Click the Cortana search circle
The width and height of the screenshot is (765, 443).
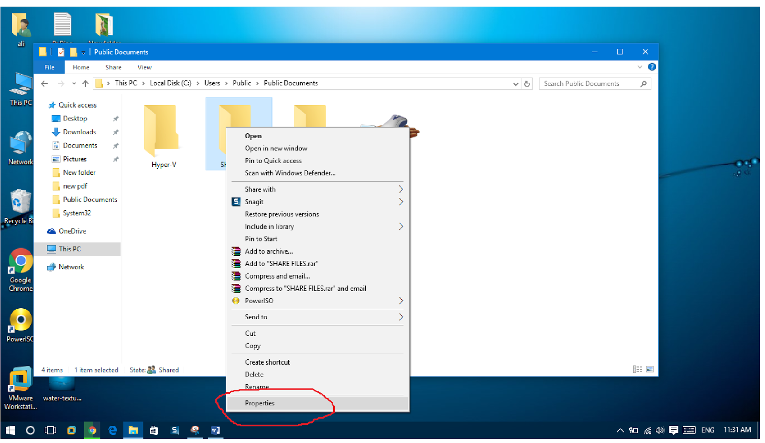coord(30,430)
